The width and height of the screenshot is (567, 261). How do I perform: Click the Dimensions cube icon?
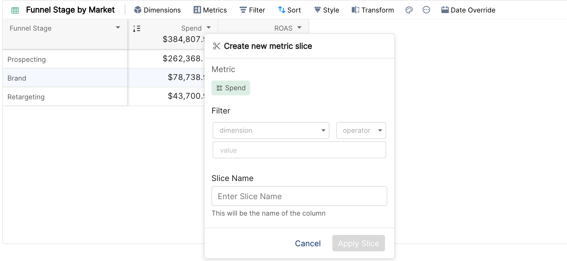click(x=138, y=10)
